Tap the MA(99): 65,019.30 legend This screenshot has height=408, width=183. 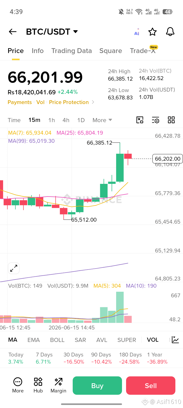tap(31, 141)
